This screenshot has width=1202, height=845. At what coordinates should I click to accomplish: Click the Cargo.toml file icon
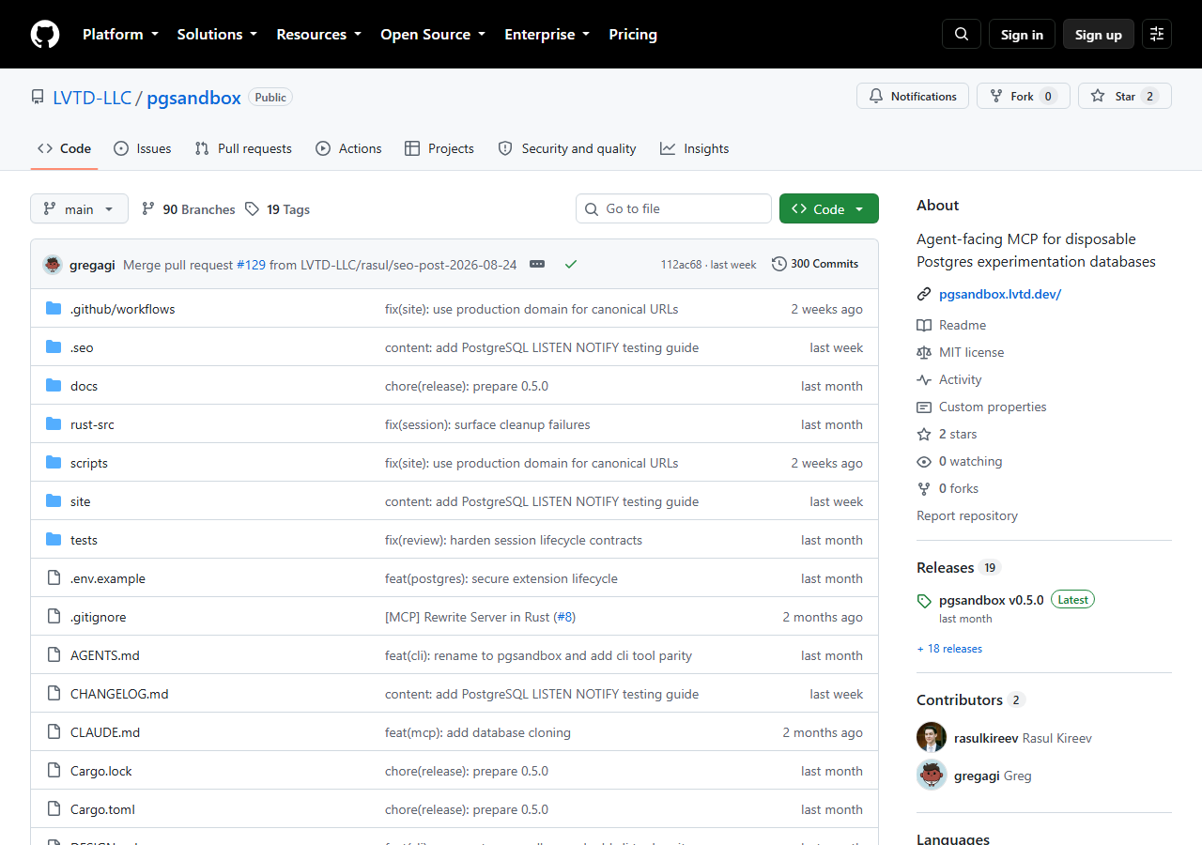[x=54, y=809]
